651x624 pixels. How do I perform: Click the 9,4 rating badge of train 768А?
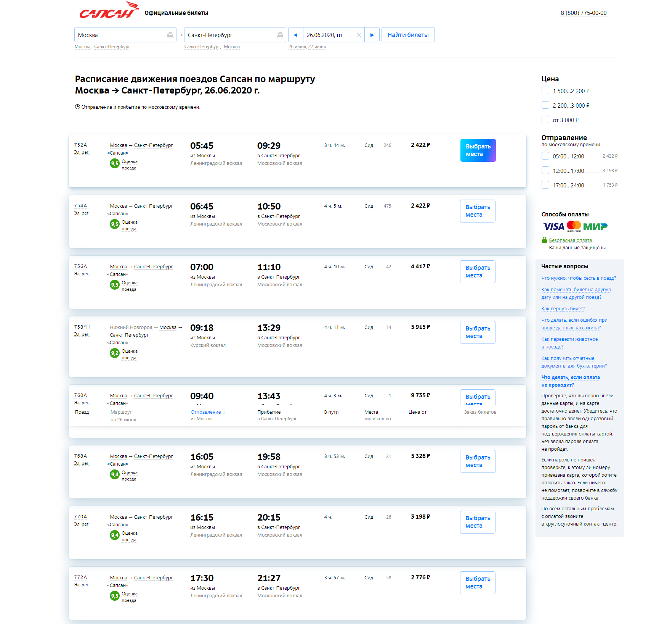115,474
